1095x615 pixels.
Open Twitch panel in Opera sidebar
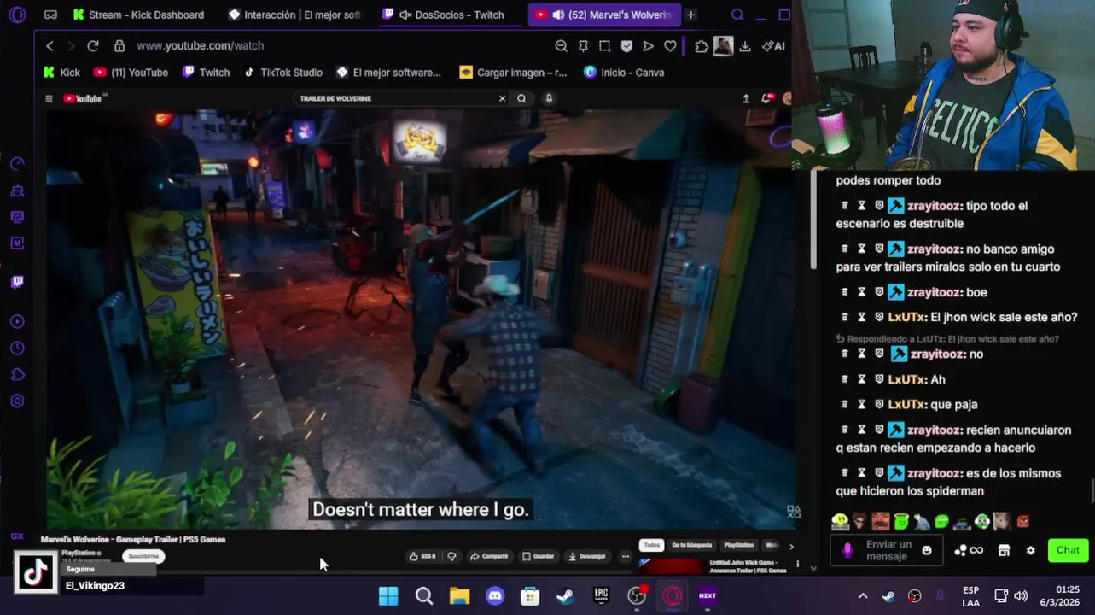point(17,282)
